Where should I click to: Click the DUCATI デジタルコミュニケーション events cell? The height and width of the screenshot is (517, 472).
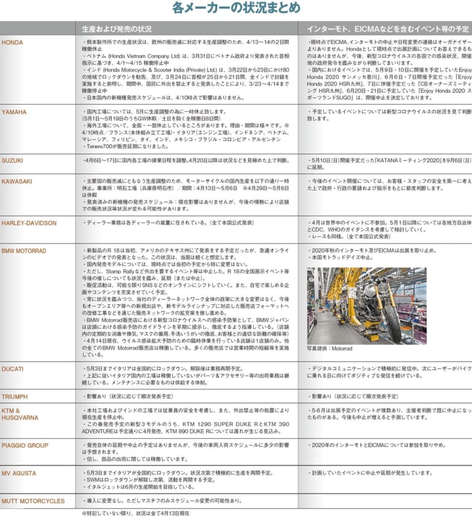coord(389,373)
